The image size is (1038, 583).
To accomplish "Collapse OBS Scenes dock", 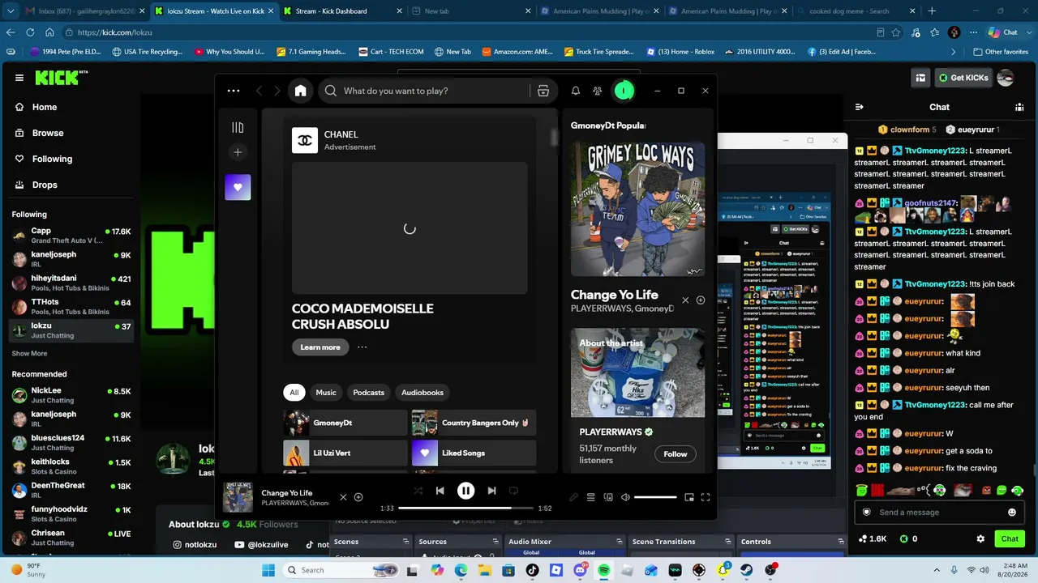I will [405, 542].
